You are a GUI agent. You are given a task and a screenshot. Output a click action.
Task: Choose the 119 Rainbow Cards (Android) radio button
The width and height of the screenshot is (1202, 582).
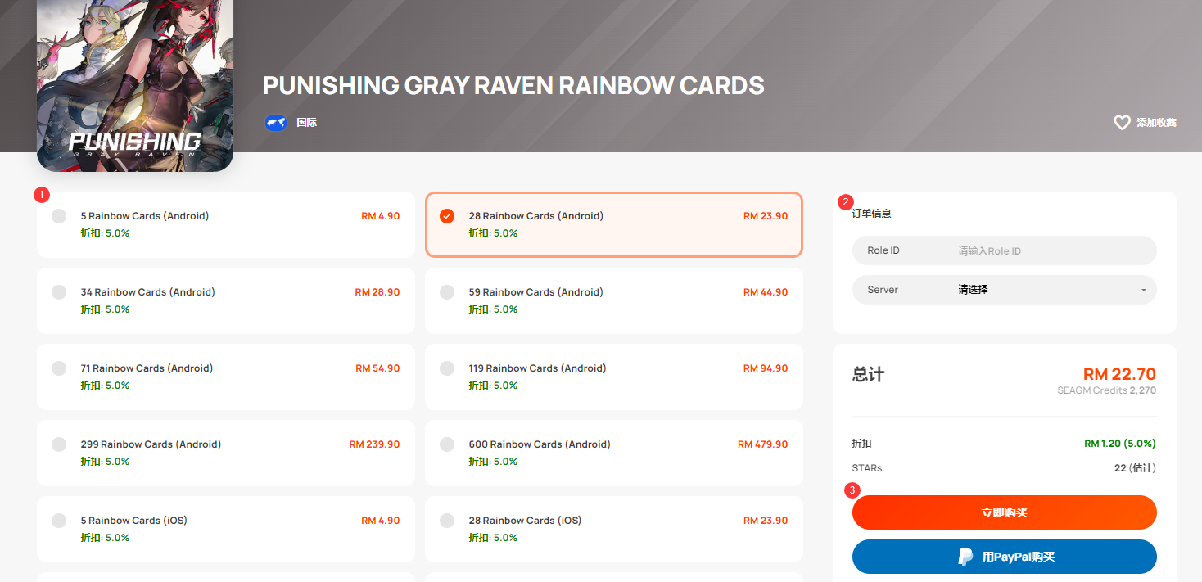447,368
